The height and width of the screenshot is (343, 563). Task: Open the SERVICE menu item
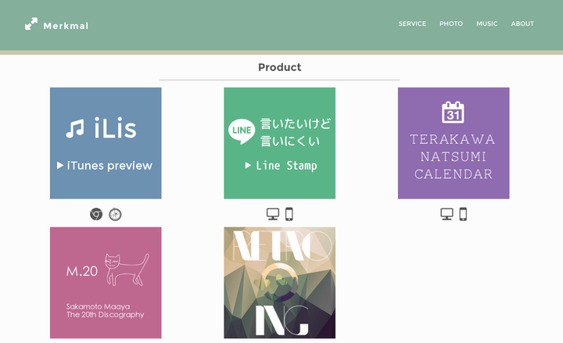tap(412, 24)
